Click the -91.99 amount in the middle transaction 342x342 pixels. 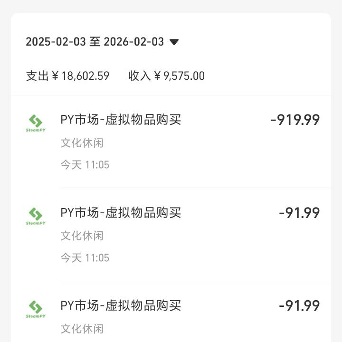(299, 213)
